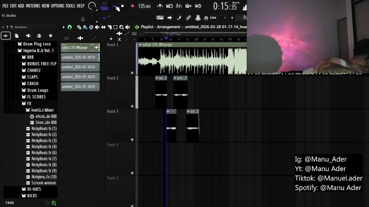Expand the CLAPS folder

click(x=30, y=77)
